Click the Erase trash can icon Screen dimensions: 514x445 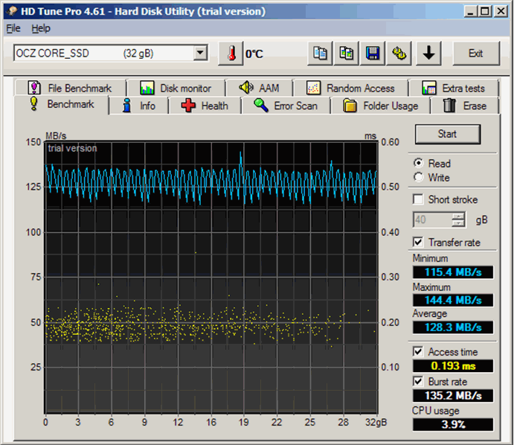pos(449,105)
